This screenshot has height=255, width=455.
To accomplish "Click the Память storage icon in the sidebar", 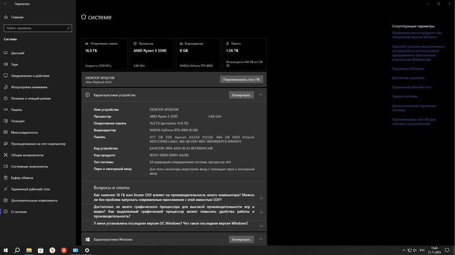I will 5,110.
